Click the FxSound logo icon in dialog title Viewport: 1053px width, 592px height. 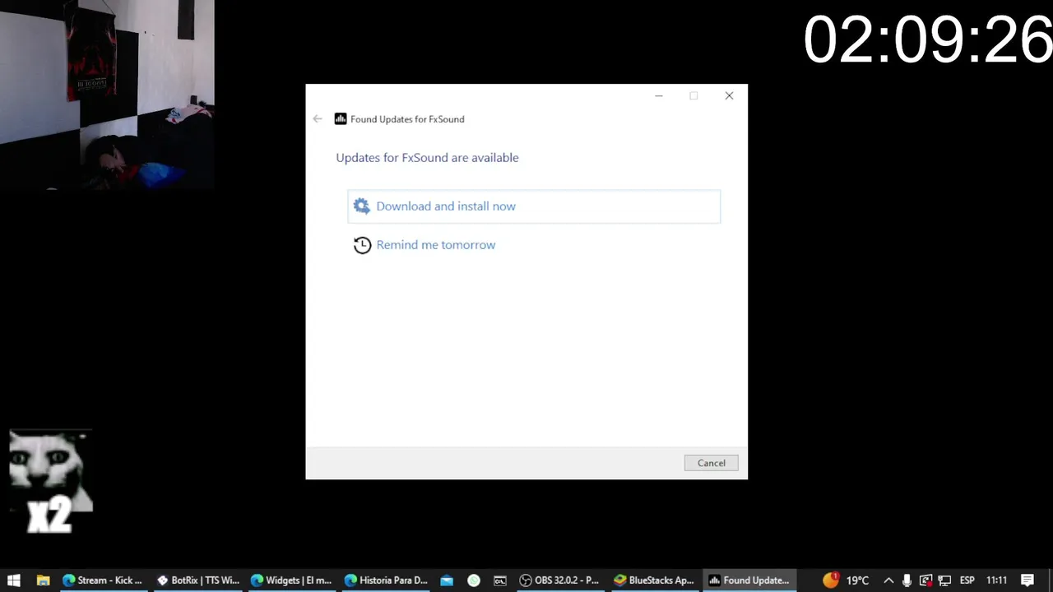pos(341,119)
